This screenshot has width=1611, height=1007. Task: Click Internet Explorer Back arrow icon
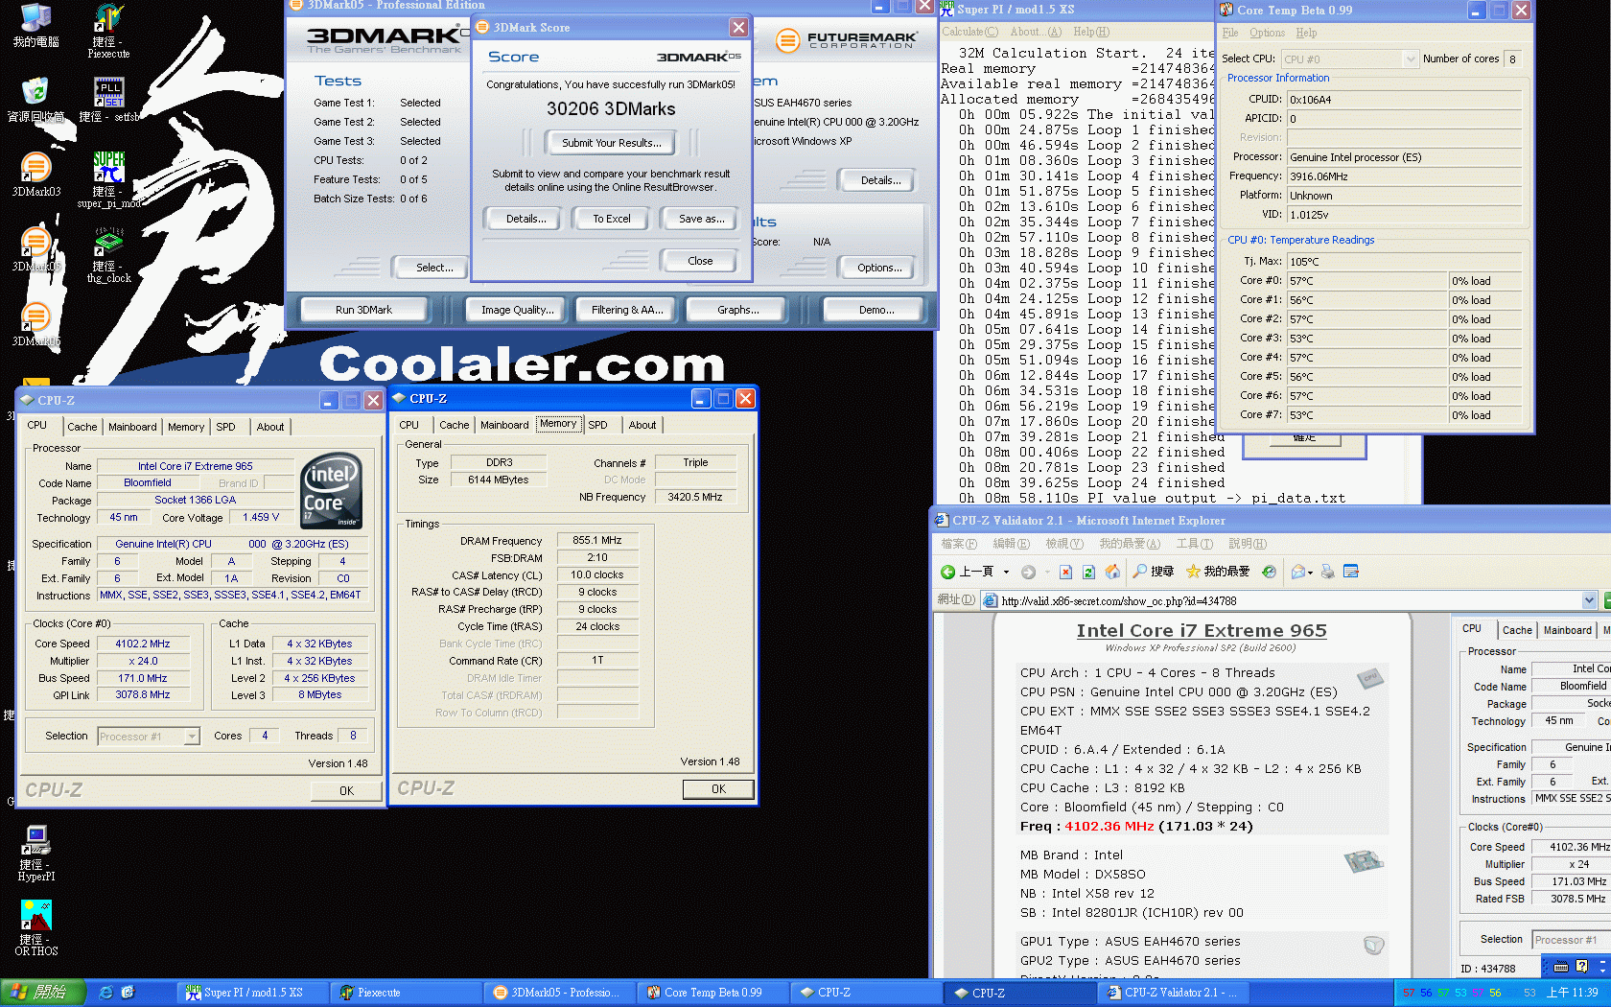(x=947, y=572)
